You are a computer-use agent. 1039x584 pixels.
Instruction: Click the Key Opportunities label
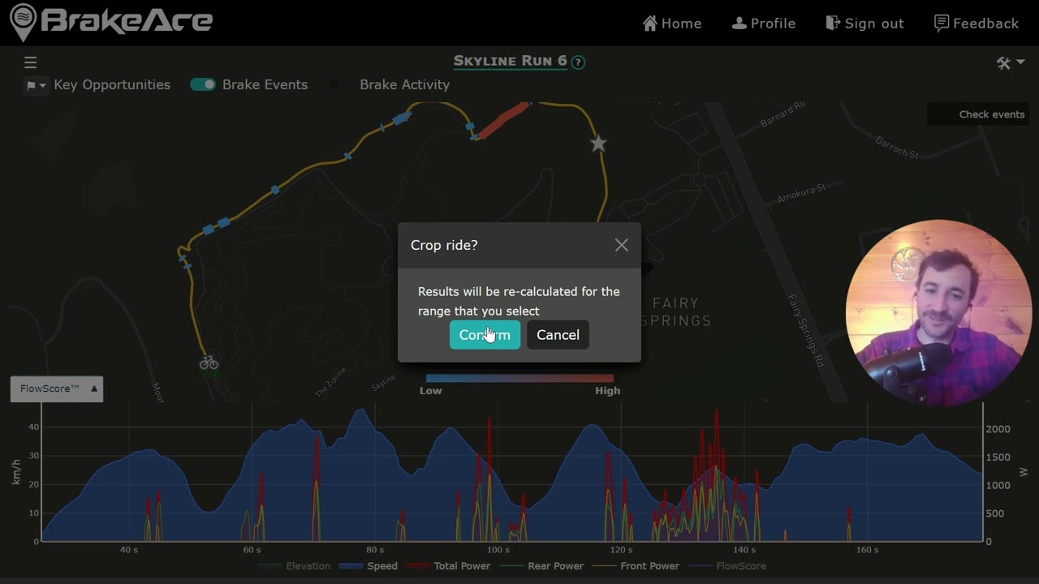(x=112, y=84)
